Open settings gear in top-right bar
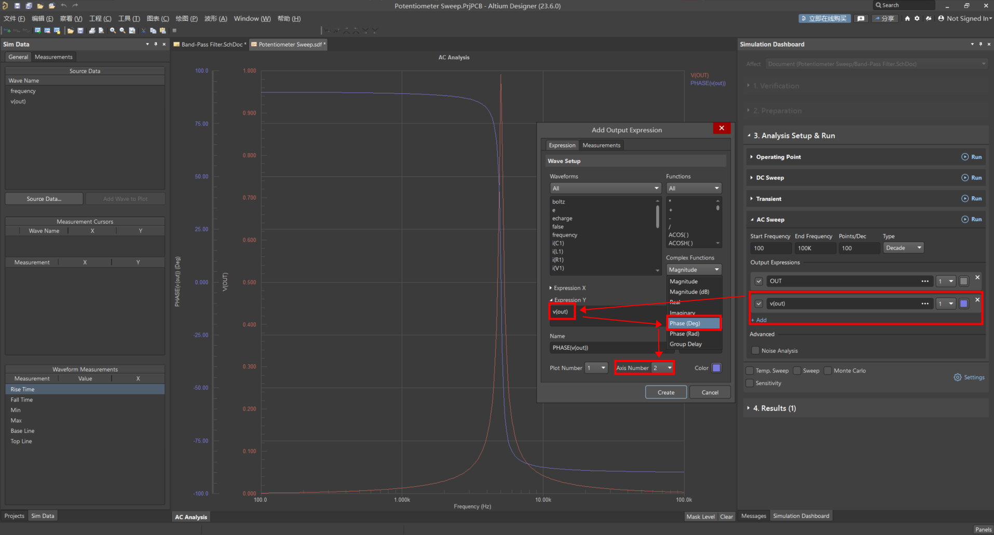This screenshot has height=535, width=994. point(917,19)
